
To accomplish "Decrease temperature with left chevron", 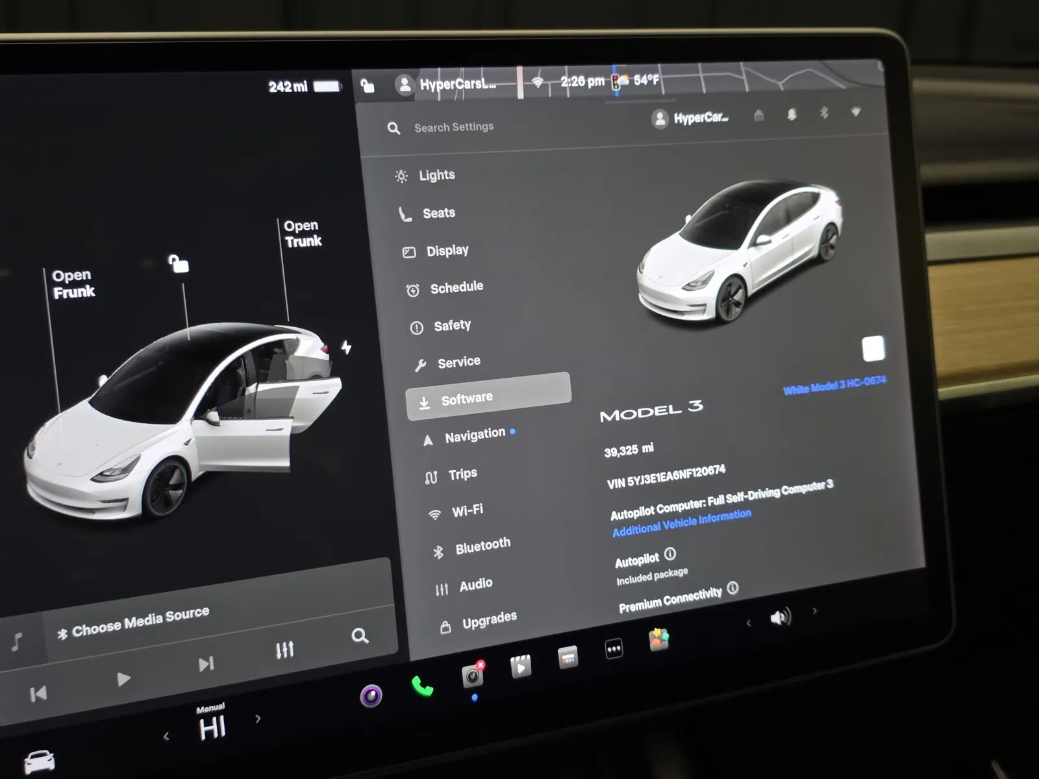I will pos(166,736).
